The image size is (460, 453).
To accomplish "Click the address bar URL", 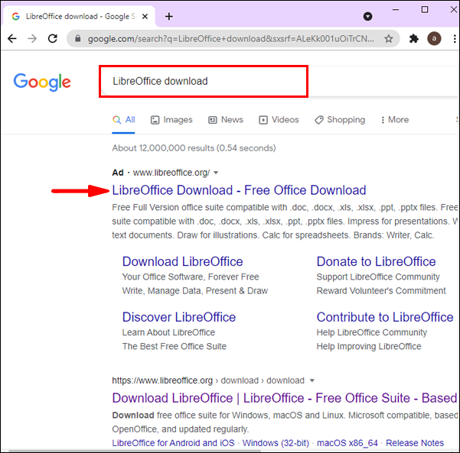I will point(231,39).
